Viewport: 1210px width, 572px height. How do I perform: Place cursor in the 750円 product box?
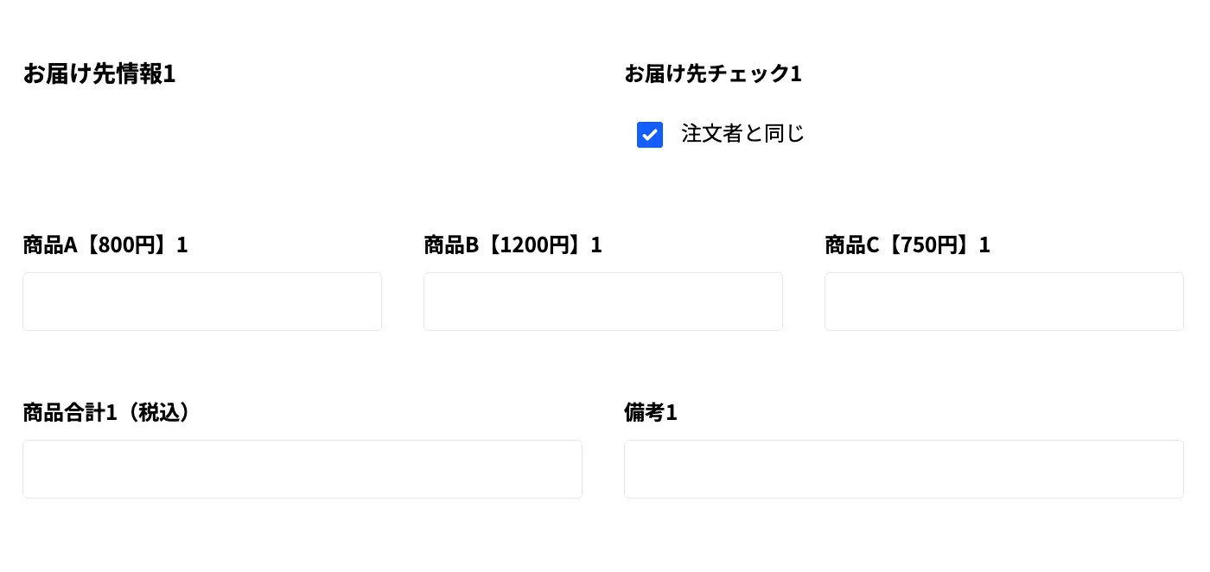click(1003, 302)
